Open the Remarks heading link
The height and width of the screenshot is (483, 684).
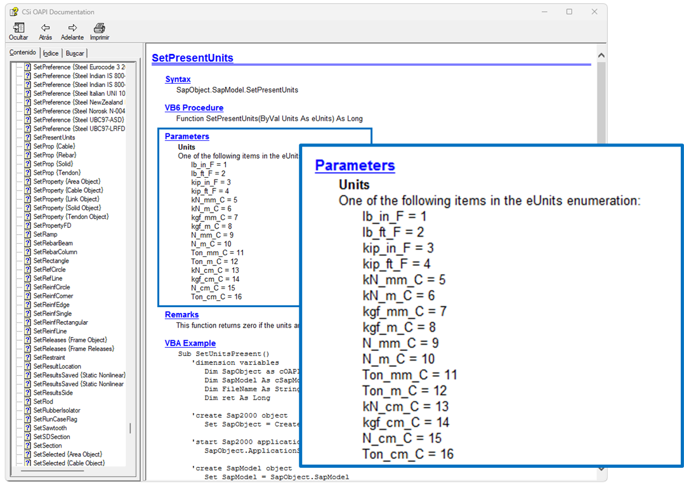[181, 315]
